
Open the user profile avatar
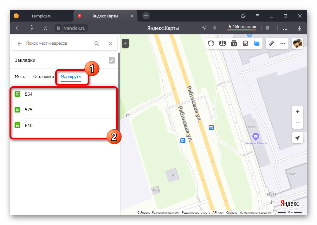click(298, 43)
